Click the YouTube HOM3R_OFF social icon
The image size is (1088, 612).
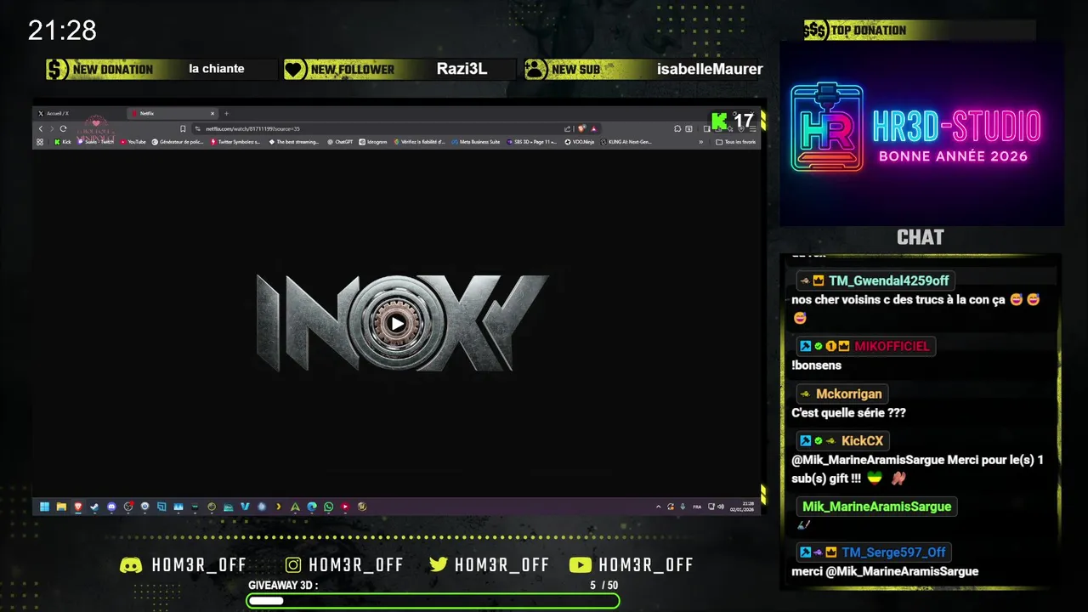point(581,565)
